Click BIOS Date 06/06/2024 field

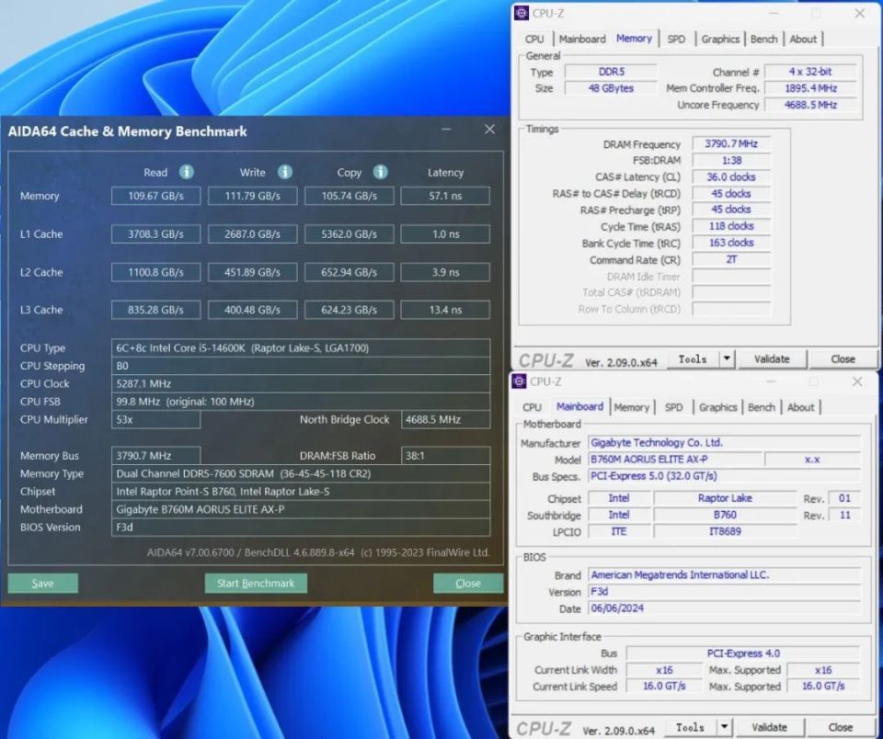(724, 608)
